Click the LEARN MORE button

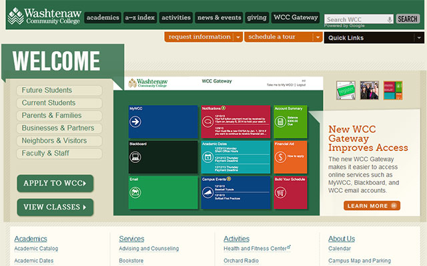pos(372,205)
